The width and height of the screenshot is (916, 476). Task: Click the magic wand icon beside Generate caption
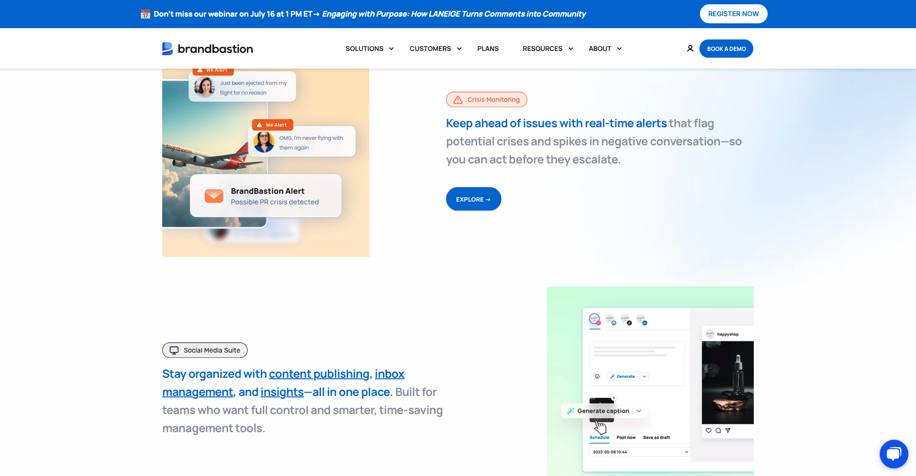tap(571, 411)
